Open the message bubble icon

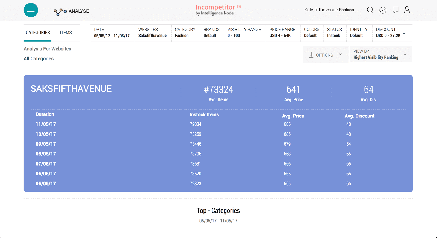[x=395, y=10]
